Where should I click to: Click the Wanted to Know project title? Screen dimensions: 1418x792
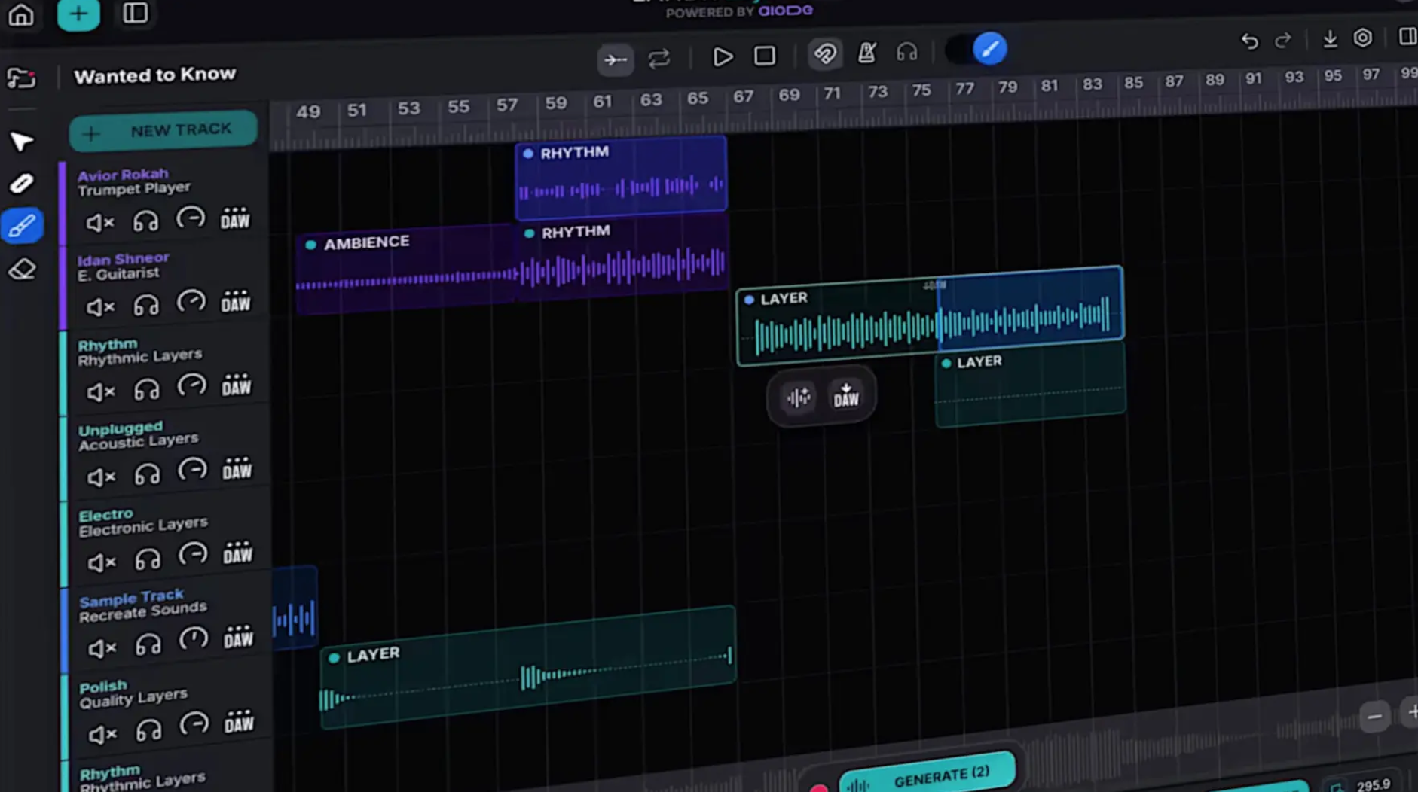tap(155, 75)
